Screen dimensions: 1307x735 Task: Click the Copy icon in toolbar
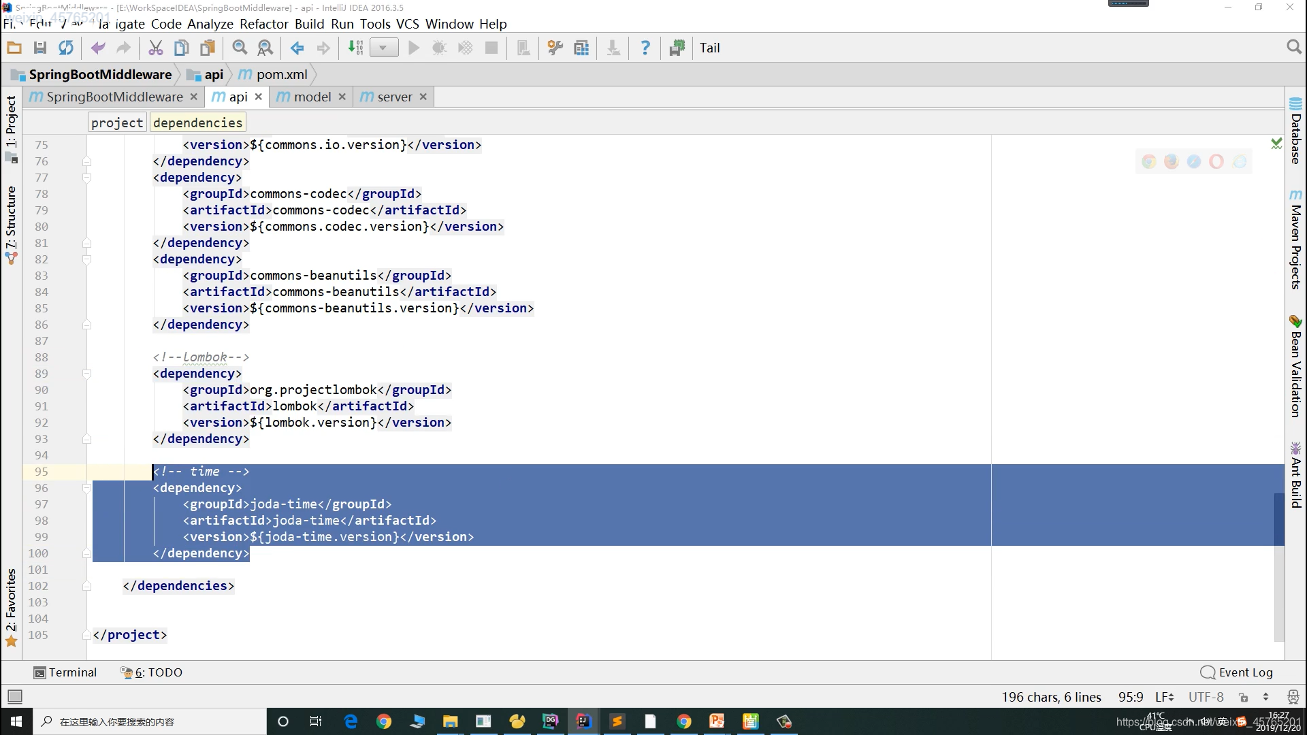182,48
